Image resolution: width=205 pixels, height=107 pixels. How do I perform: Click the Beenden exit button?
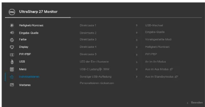coord(197,102)
